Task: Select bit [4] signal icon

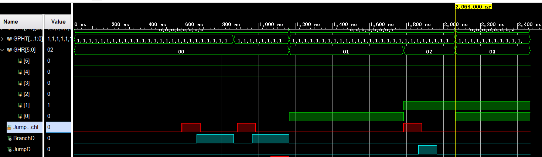Action: [20, 72]
